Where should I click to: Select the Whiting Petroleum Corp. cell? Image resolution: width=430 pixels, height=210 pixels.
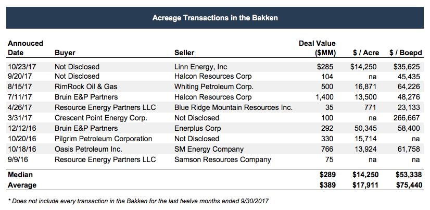(x=213, y=87)
